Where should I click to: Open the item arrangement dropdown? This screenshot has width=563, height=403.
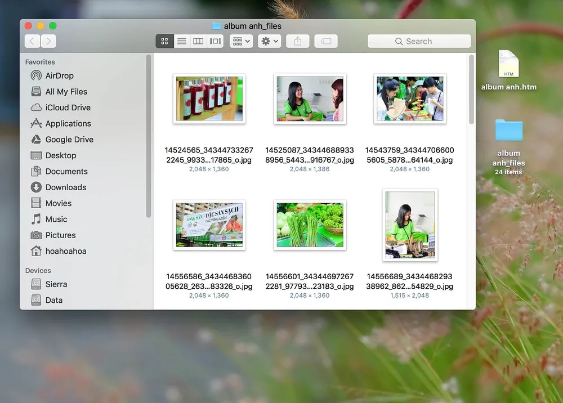(241, 41)
